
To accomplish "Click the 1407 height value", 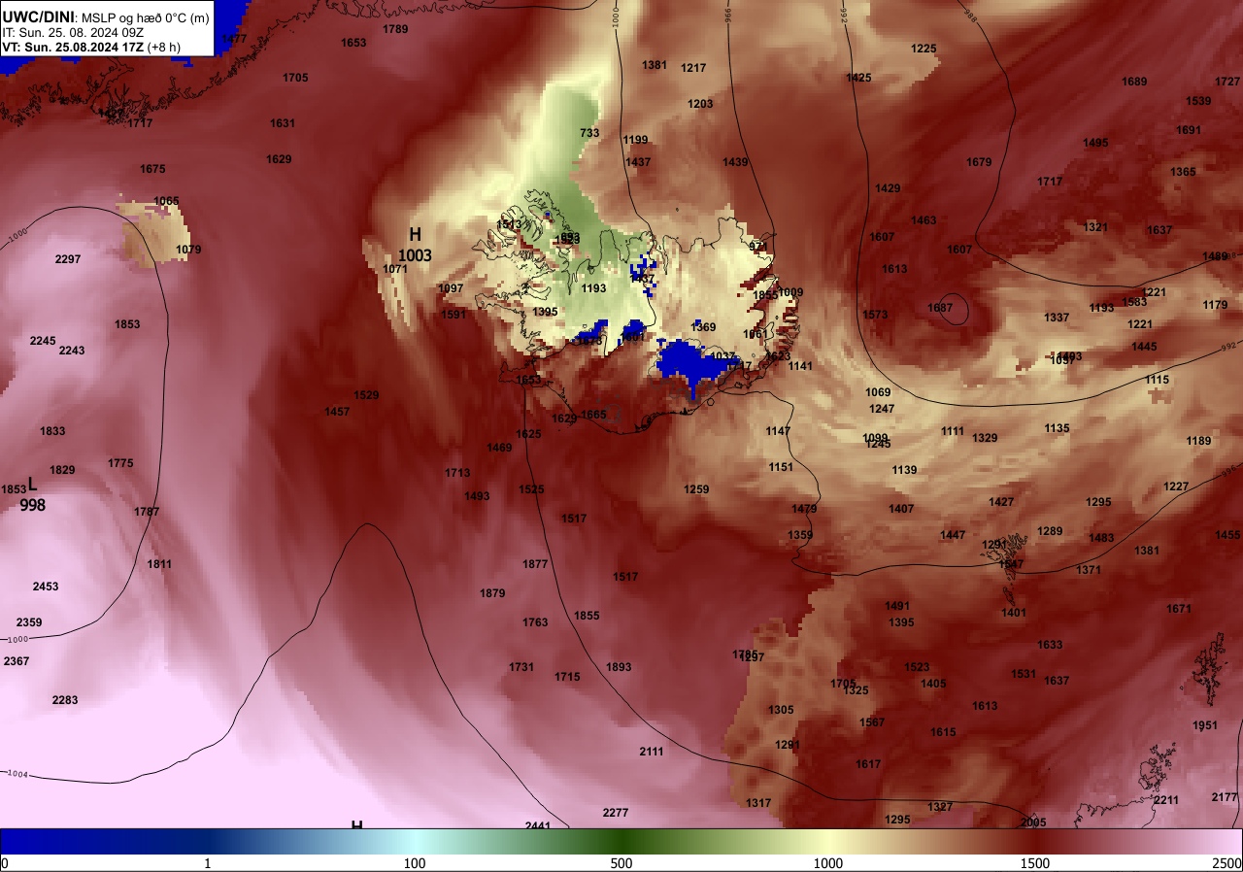I will [901, 509].
